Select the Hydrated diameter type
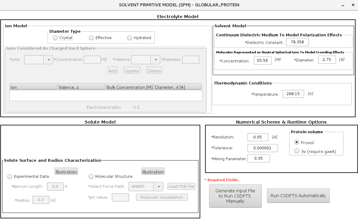 (x=130, y=38)
